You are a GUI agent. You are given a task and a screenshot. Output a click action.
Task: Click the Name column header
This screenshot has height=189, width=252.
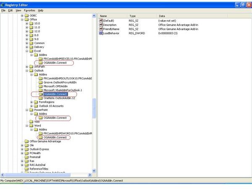point(113,16)
